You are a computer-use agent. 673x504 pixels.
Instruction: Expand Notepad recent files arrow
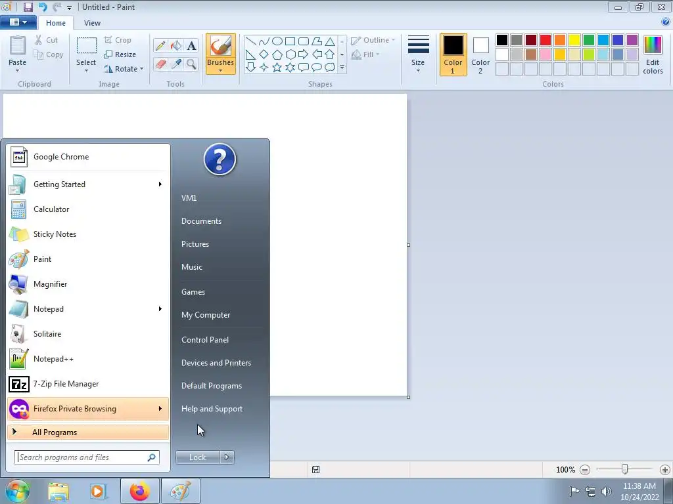coord(160,309)
